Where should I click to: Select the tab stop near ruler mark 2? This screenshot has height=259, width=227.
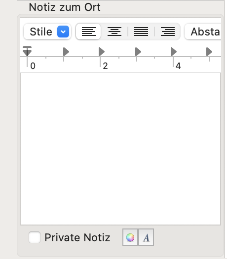pos(102,52)
